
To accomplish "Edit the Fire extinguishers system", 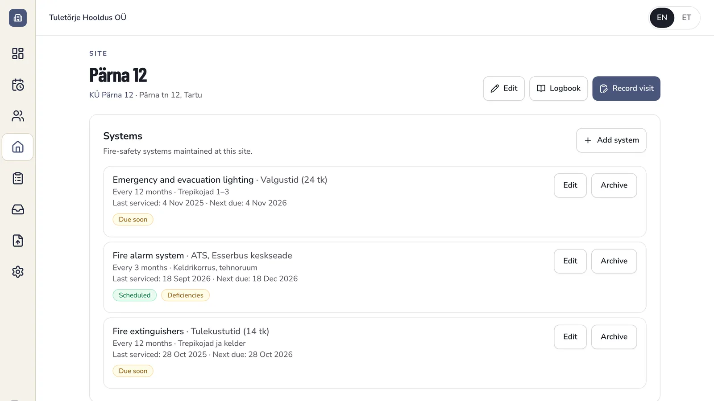I will tap(570, 337).
